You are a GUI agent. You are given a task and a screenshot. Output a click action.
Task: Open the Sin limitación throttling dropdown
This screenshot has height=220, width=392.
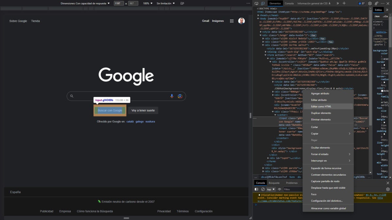[x=166, y=3]
